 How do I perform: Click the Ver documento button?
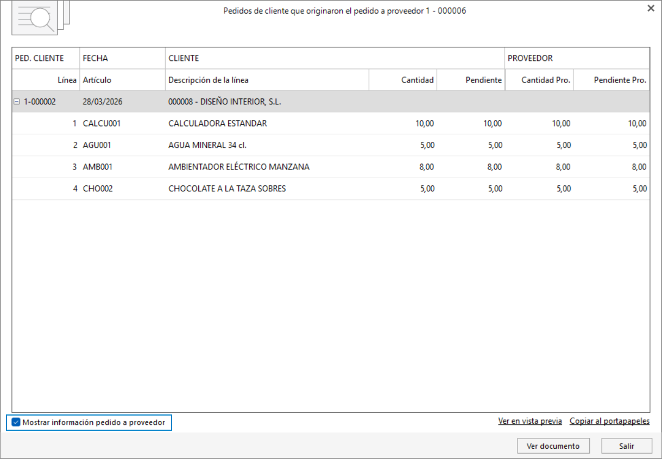pyautogui.click(x=553, y=446)
